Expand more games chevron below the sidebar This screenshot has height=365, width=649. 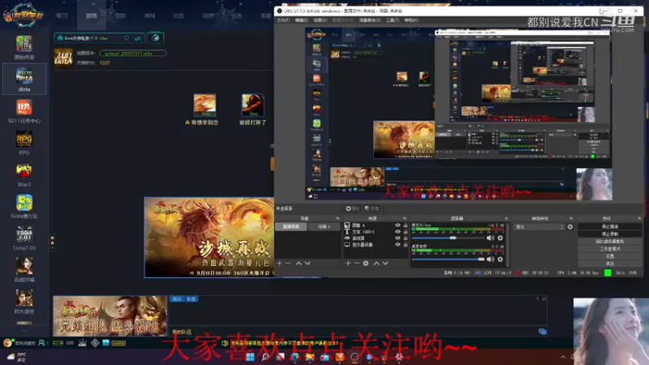coord(24,331)
